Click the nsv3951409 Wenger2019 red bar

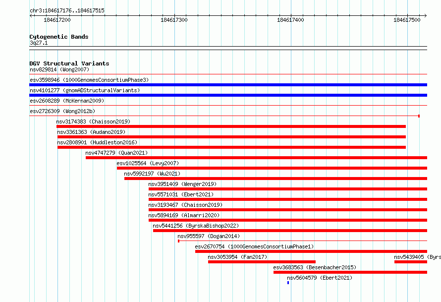(x=288, y=189)
